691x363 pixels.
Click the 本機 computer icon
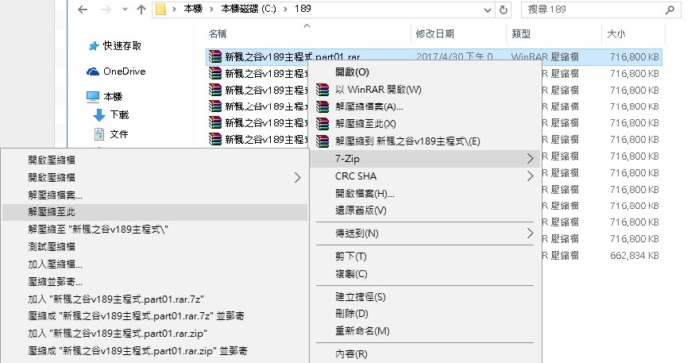click(x=93, y=96)
